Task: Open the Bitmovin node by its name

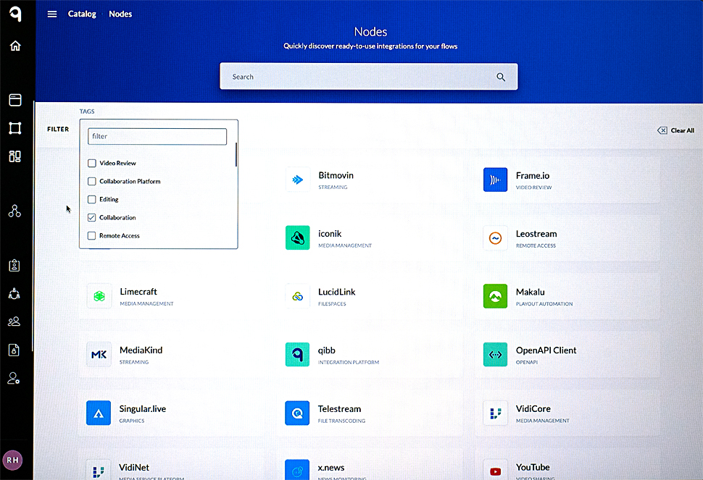Action: (x=336, y=175)
